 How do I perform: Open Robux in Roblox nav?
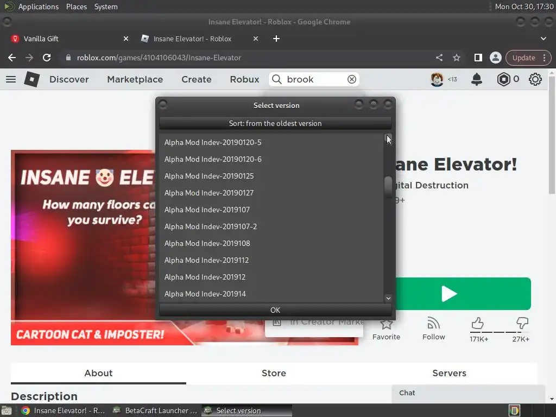(x=244, y=79)
